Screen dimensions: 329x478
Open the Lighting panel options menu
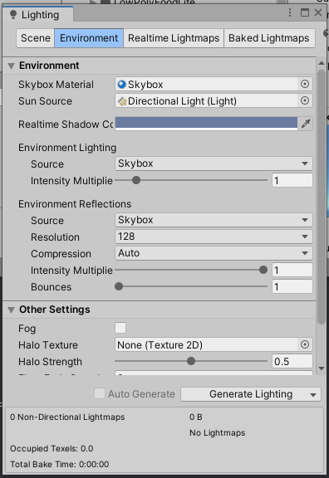pos(290,12)
